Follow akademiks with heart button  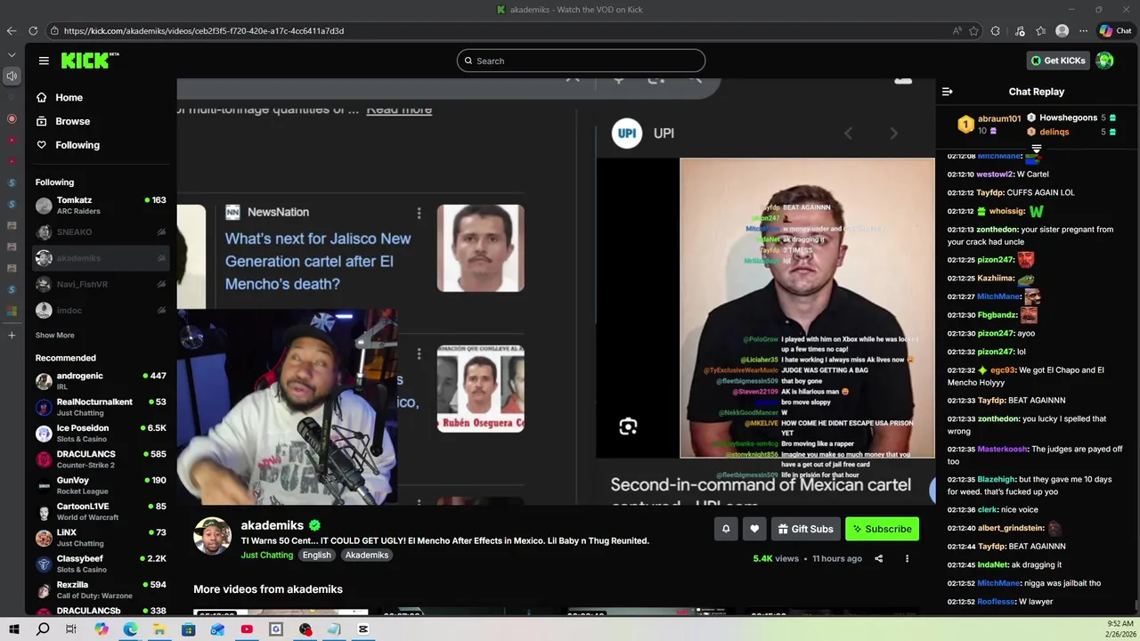tap(754, 529)
